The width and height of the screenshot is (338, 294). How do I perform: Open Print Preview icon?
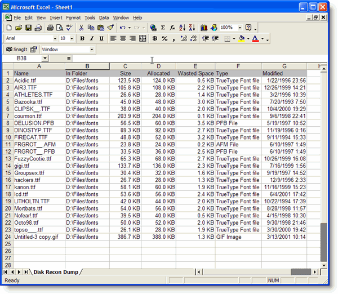[x=60, y=28]
